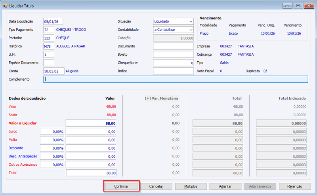Screen dimensions: 317x195
Task: Focus the Data Liquidação date field
Action: [53, 21]
